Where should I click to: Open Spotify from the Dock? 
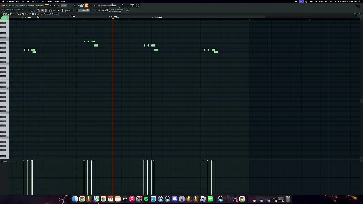click(146, 199)
